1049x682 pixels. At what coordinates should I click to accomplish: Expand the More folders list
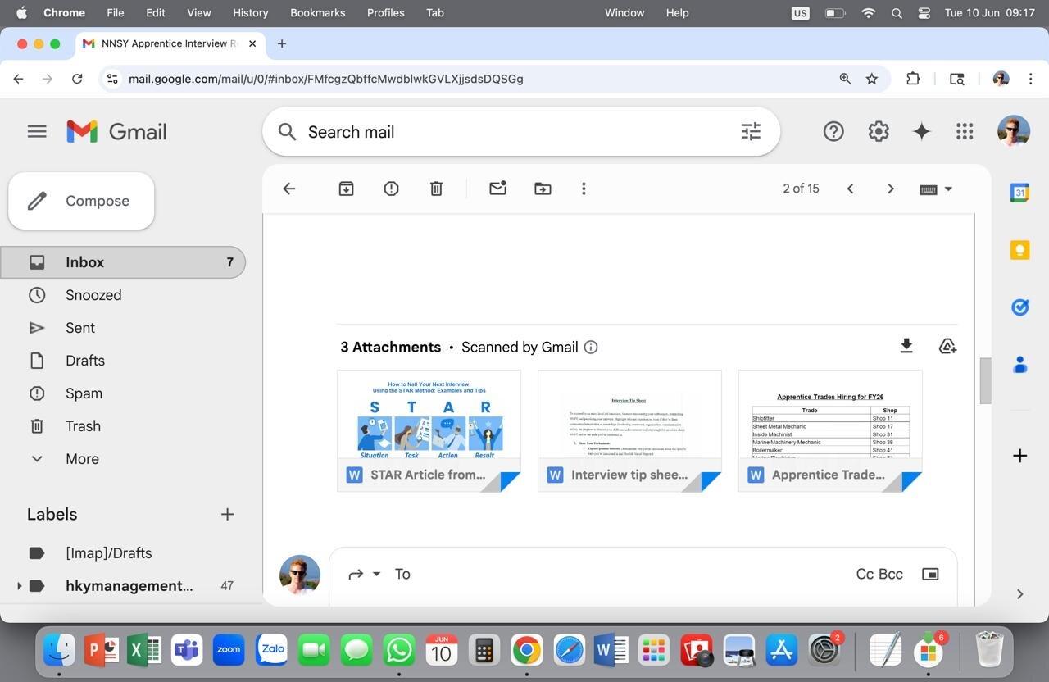pos(82,459)
